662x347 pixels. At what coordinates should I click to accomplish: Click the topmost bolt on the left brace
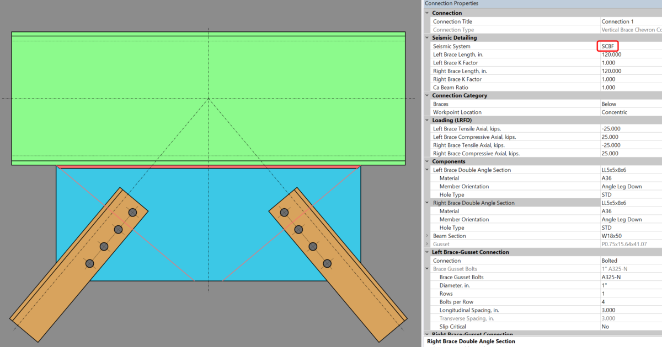pos(132,213)
